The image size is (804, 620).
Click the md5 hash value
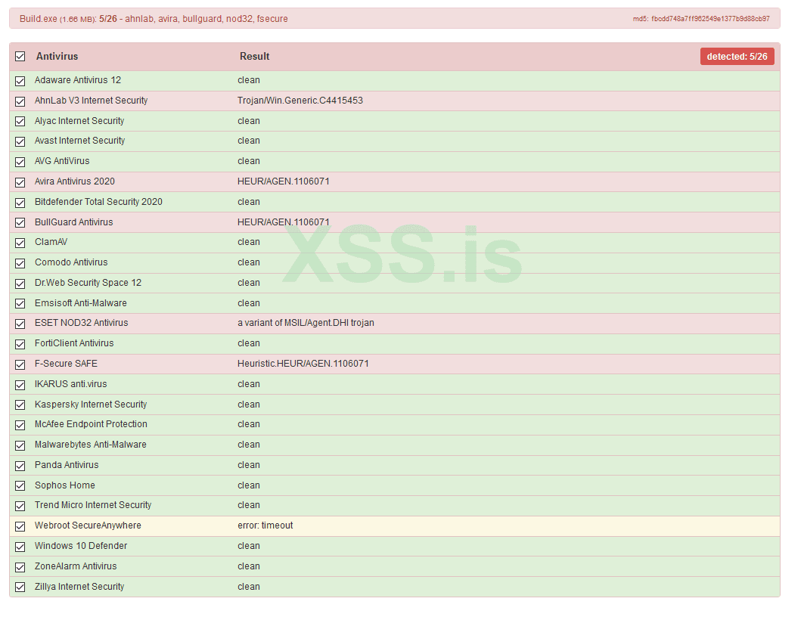pos(710,19)
